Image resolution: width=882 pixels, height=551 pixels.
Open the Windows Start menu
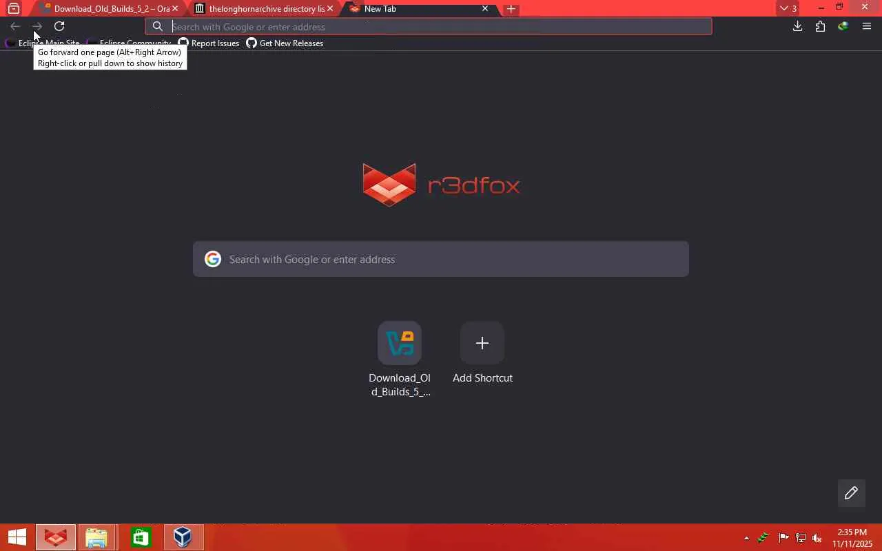pos(17,537)
